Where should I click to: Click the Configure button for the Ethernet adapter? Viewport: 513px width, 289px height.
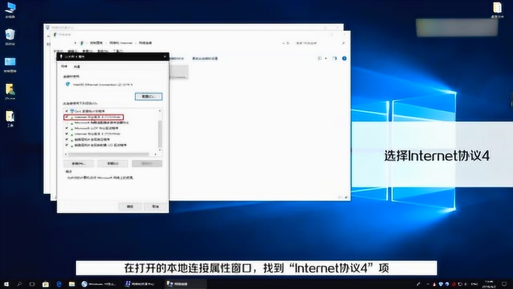click(148, 96)
